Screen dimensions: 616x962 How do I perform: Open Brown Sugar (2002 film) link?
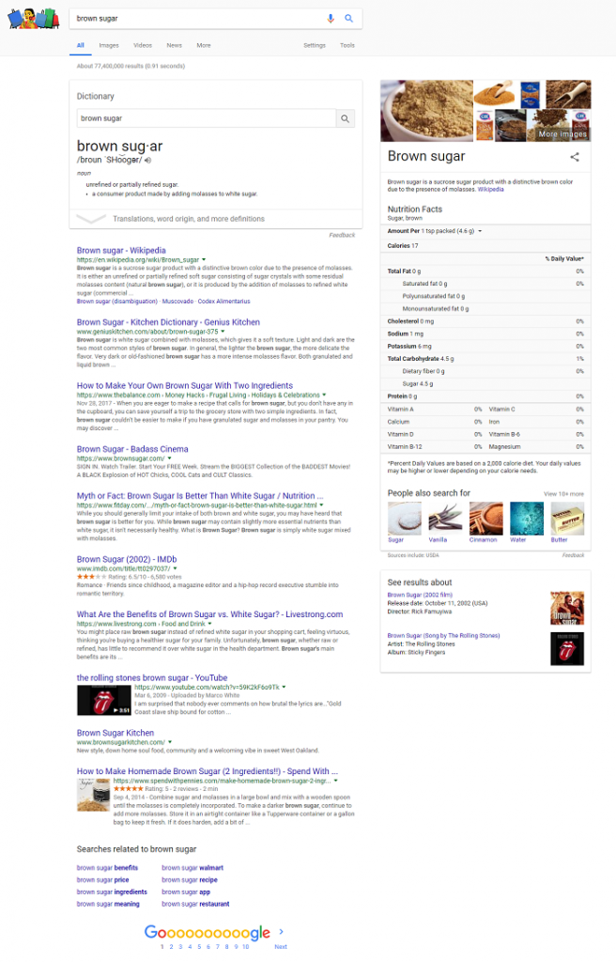(x=420, y=595)
